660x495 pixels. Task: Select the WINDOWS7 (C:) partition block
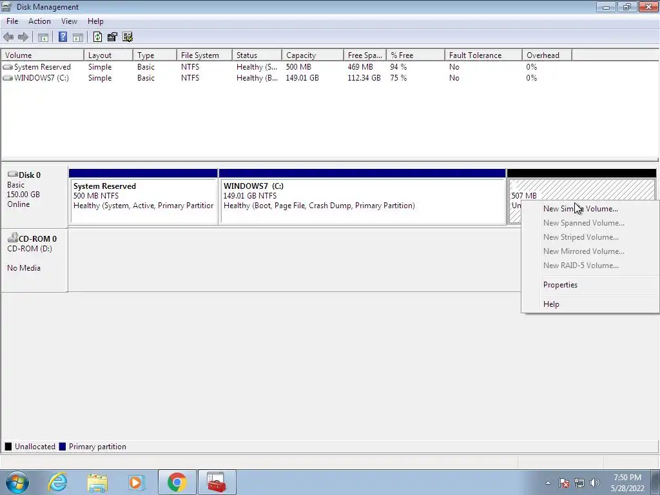(x=362, y=197)
